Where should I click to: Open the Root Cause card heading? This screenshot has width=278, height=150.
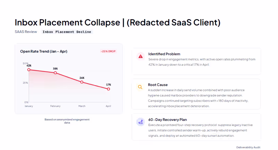coord(158,85)
